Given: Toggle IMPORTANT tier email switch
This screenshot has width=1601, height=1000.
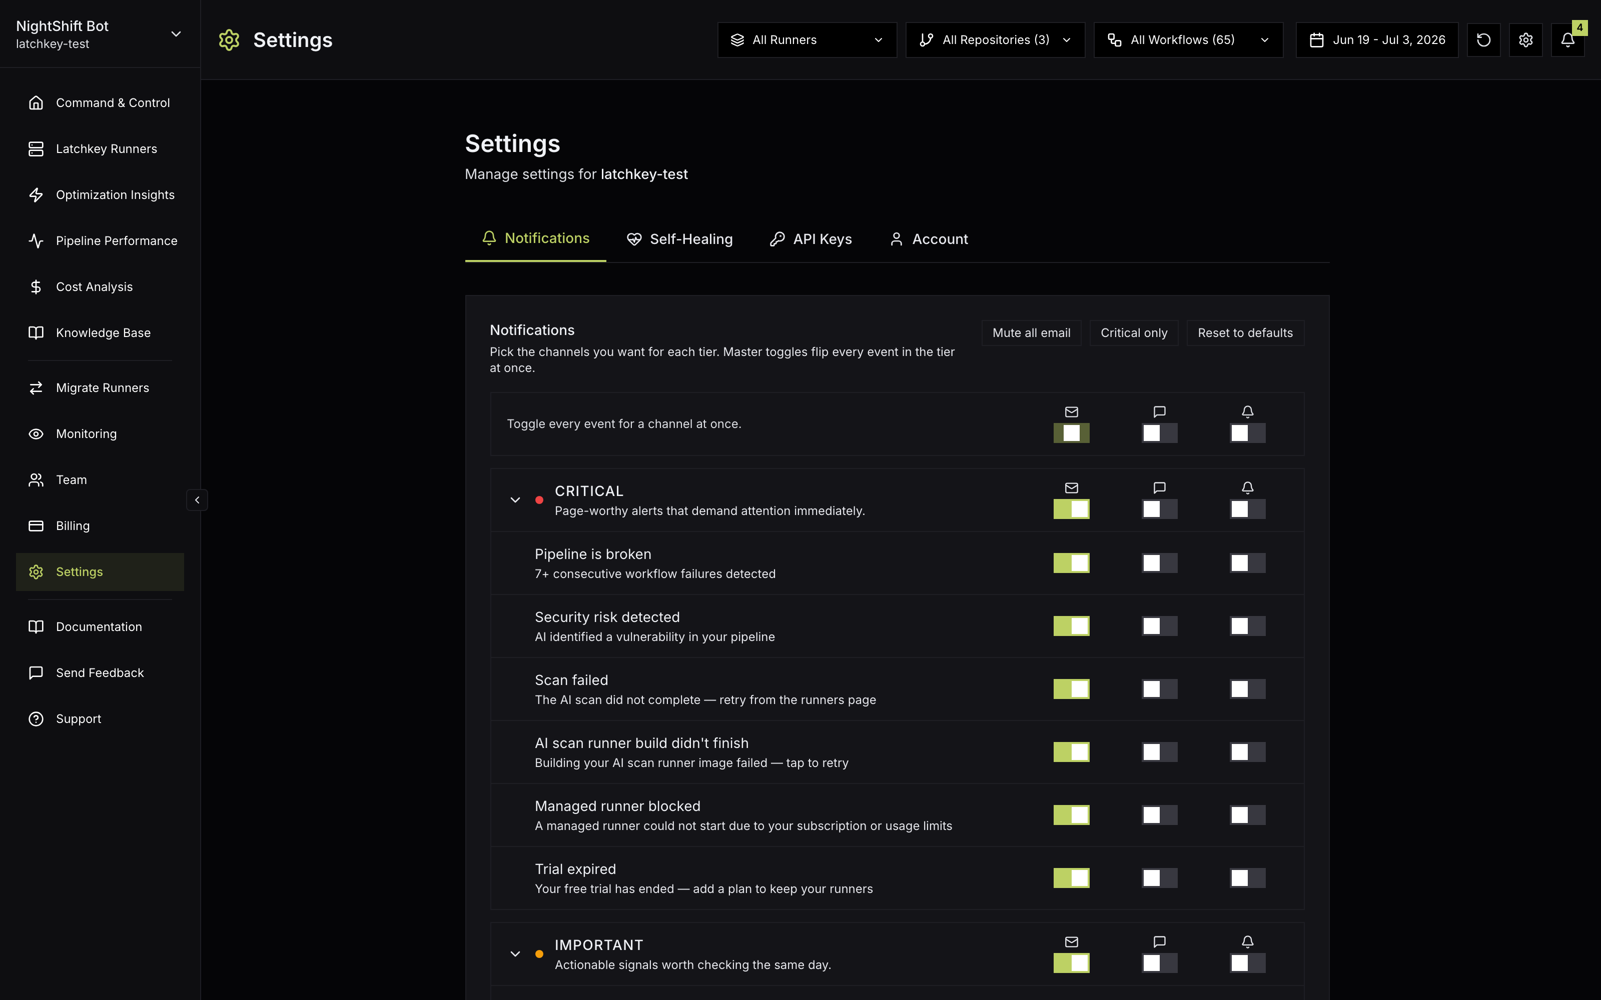Looking at the screenshot, I should click(x=1072, y=963).
